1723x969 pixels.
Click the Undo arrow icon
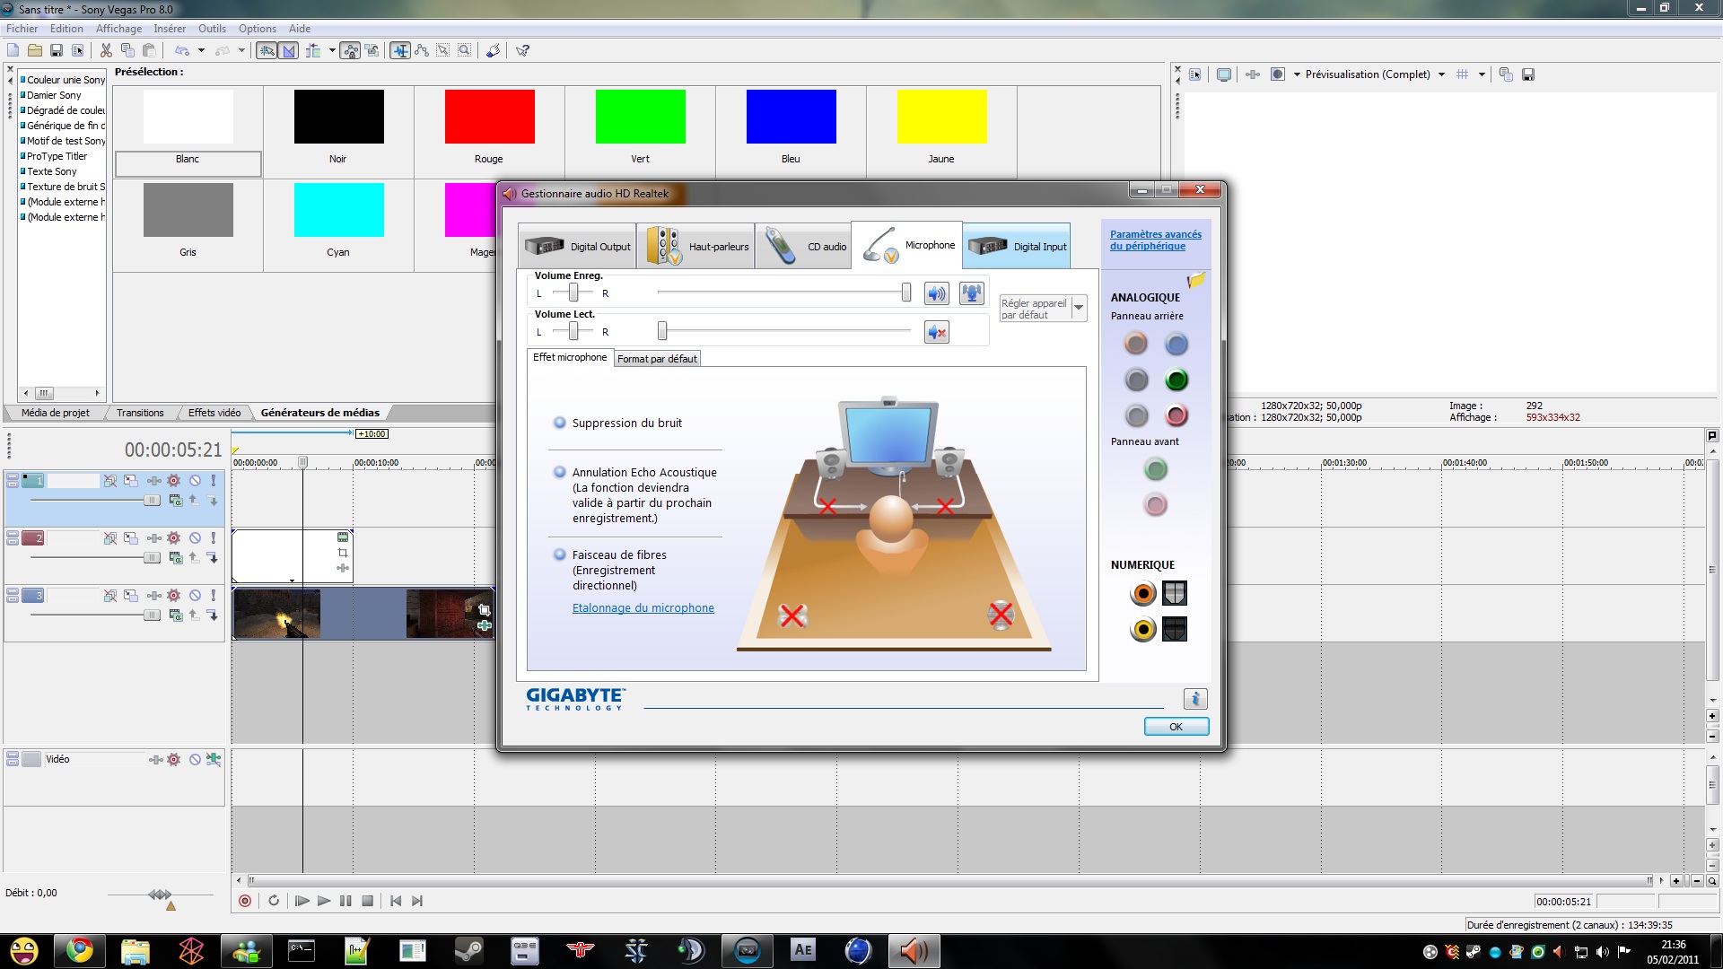[182, 51]
